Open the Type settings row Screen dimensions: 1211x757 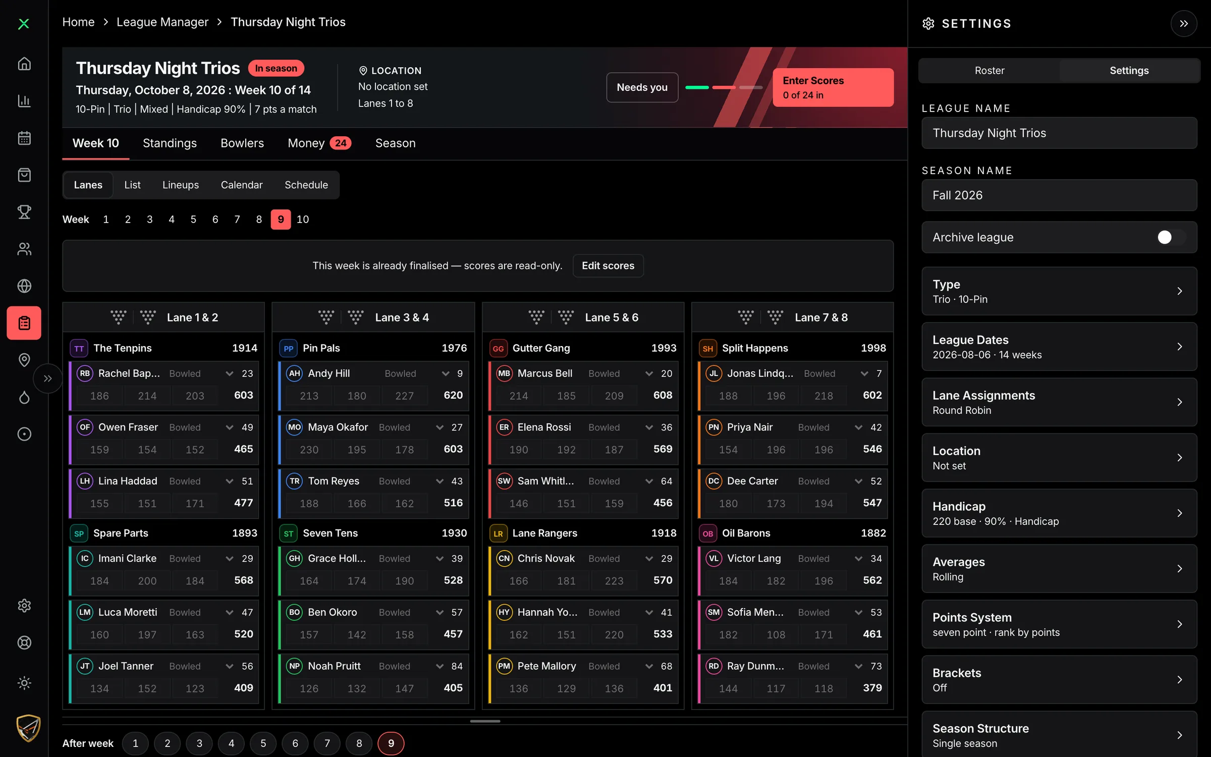click(1059, 291)
